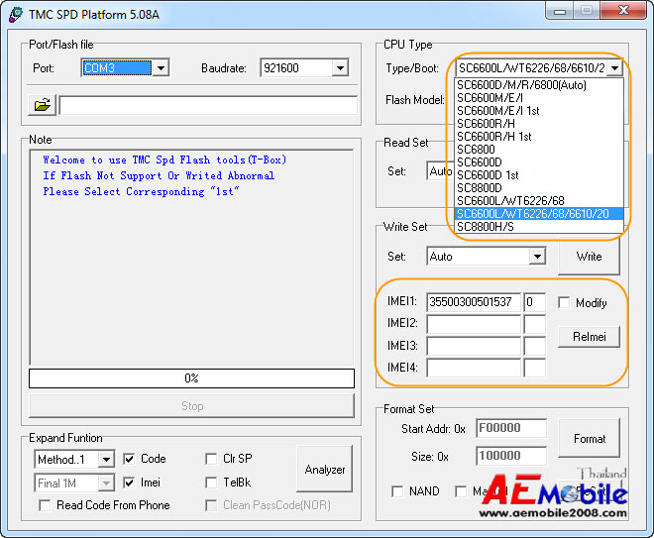Click the Start Addr F00000 field
This screenshot has height=538, width=654.
(x=511, y=428)
